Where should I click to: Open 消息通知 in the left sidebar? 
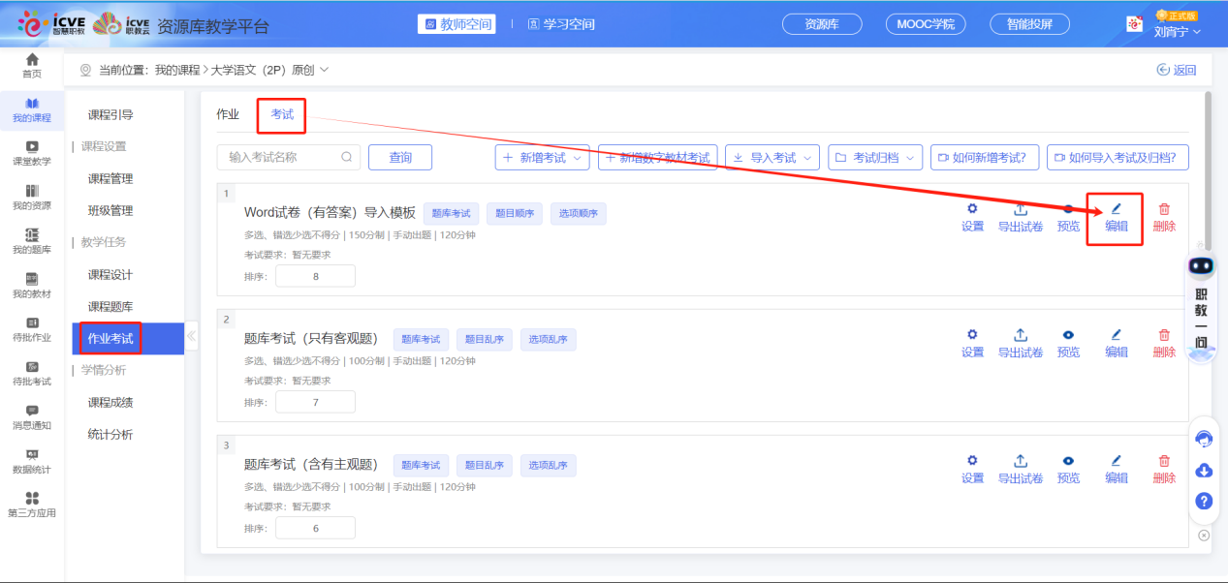tap(32, 417)
